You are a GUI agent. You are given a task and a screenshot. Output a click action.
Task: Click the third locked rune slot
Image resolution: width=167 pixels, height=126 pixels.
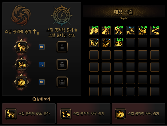[x=62, y=82]
